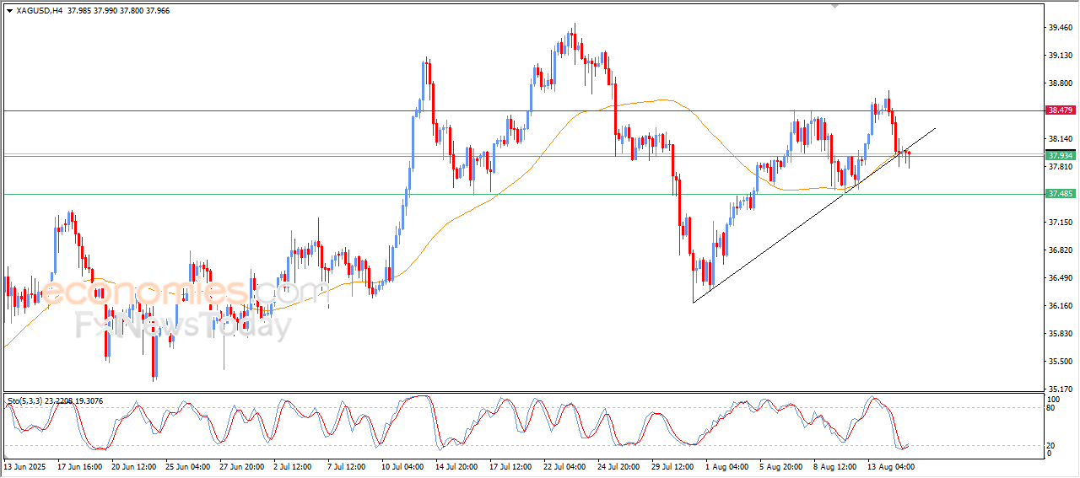Click the 20 Jun 12:00 time label
The image size is (1080, 478).
coord(134,465)
